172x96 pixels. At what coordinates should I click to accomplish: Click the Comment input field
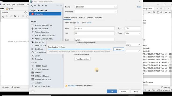click(96, 12)
